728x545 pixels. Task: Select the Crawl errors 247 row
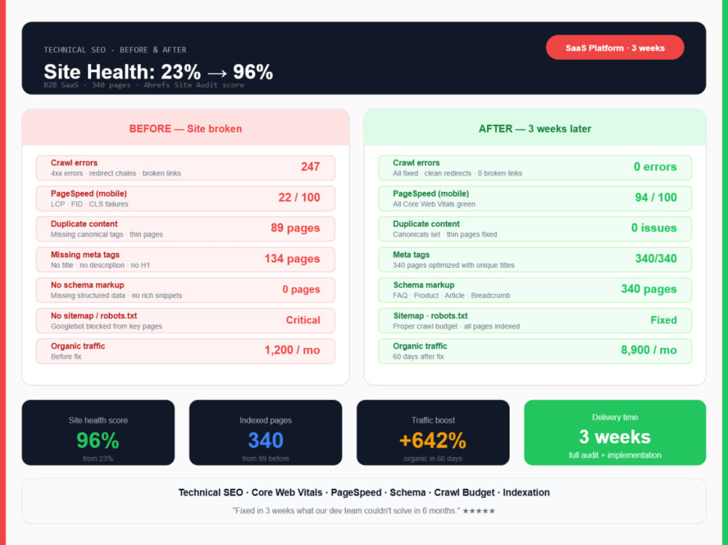coord(186,167)
